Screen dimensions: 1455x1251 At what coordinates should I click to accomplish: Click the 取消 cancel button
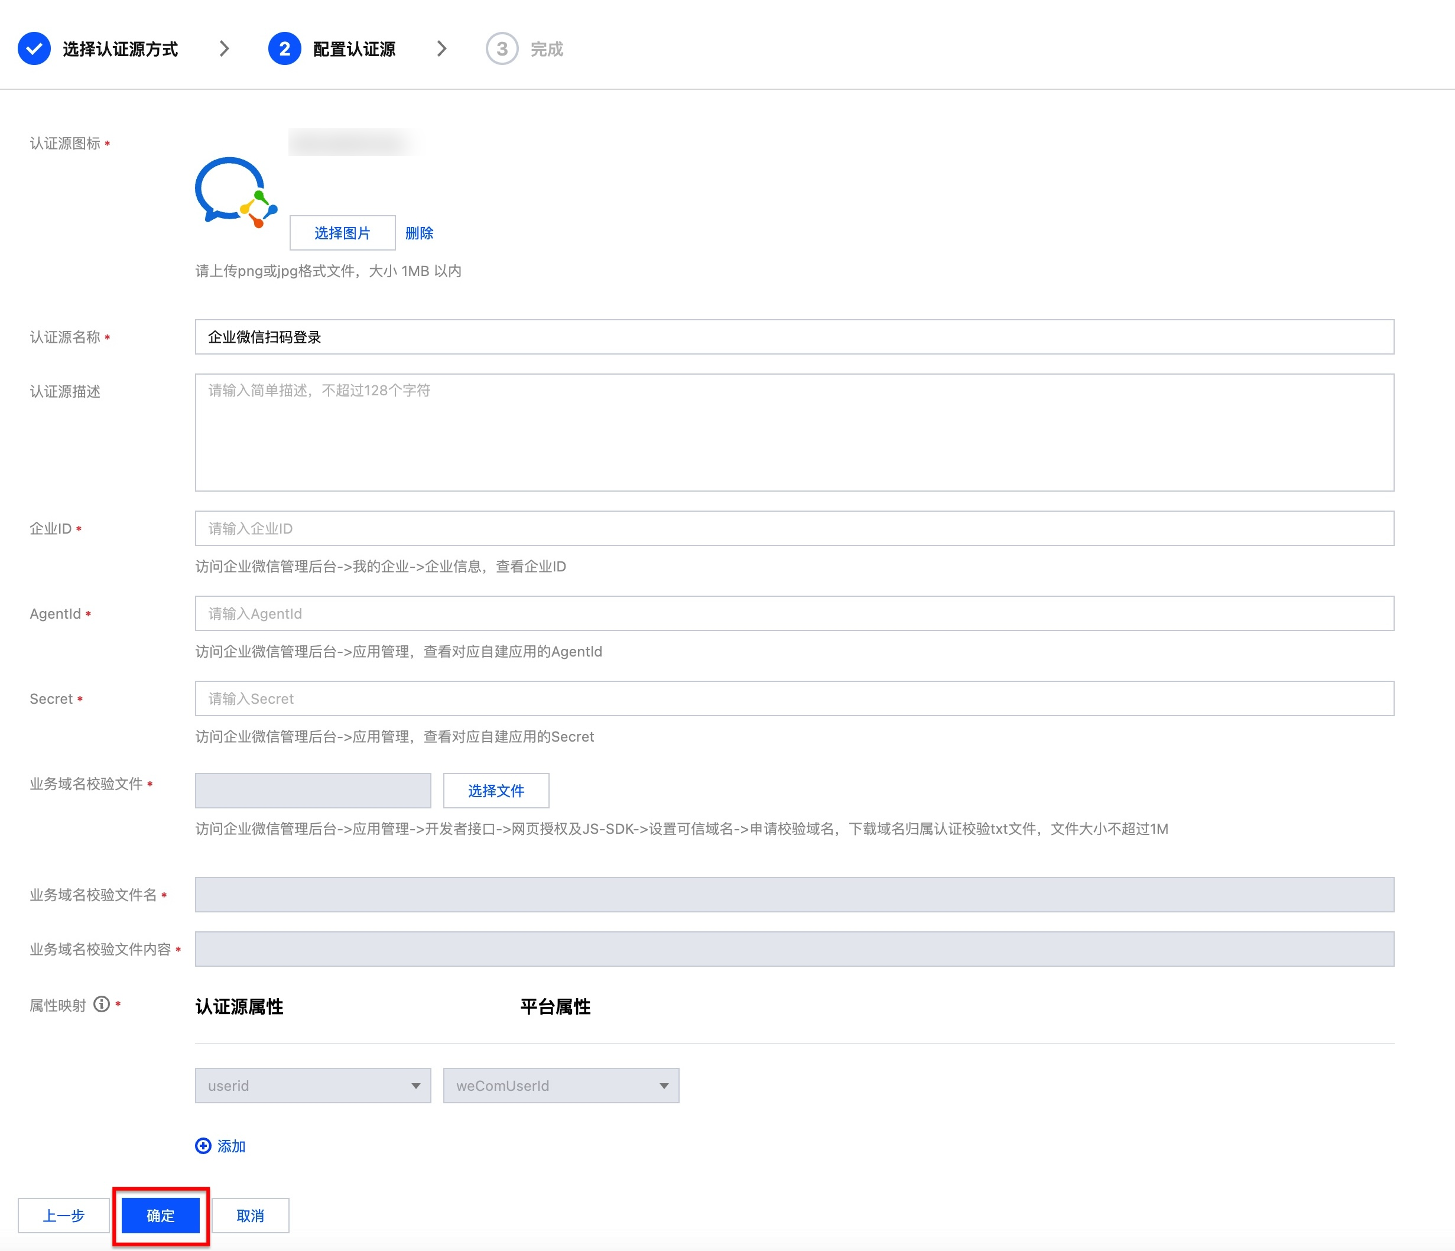tap(250, 1215)
